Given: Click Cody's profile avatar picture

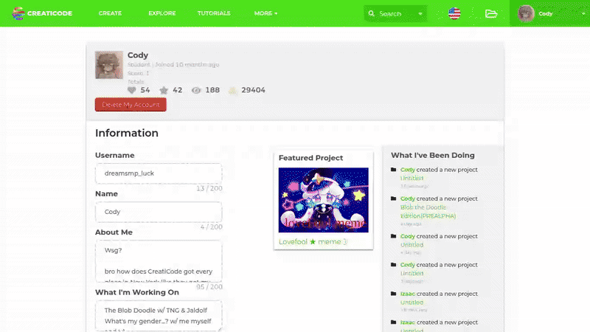Looking at the screenshot, I should click(x=108, y=65).
